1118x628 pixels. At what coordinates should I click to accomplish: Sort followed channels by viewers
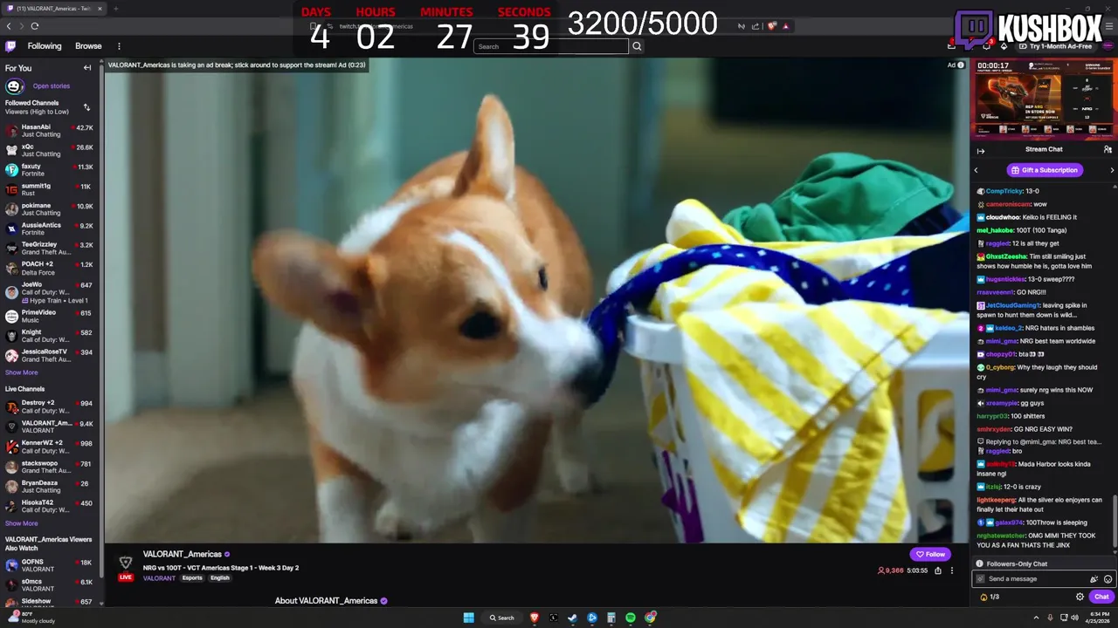tap(86, 107)
